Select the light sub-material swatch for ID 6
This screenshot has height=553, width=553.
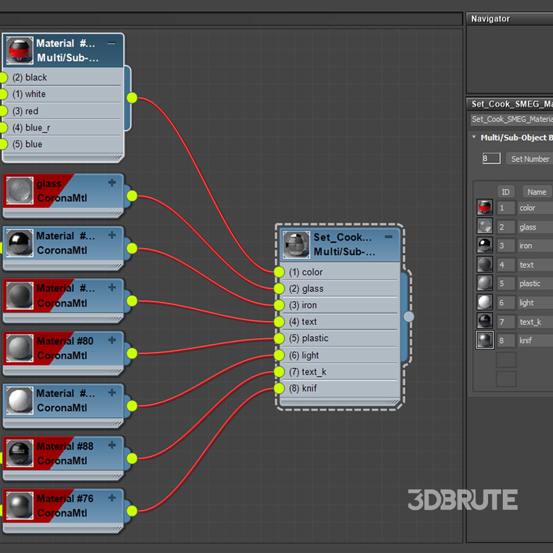tap(484, 302)
